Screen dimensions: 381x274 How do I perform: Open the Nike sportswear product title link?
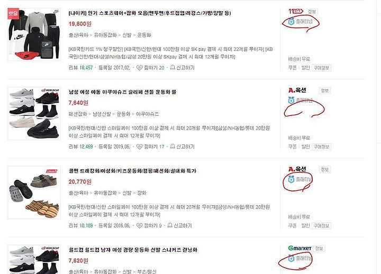tap(150, 13)
